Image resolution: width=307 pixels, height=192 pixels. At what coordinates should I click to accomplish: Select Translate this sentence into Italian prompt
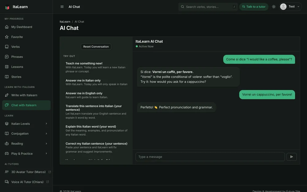coord(96,112)
